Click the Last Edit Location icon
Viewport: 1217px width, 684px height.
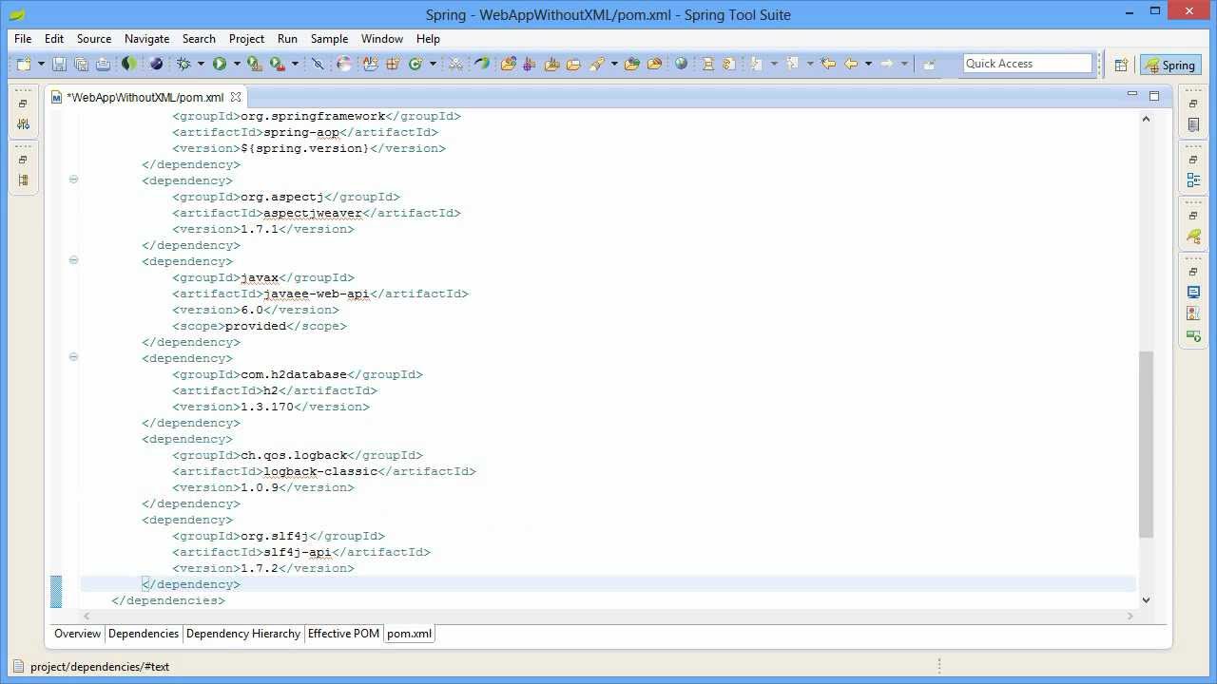(x=828, y=64)
